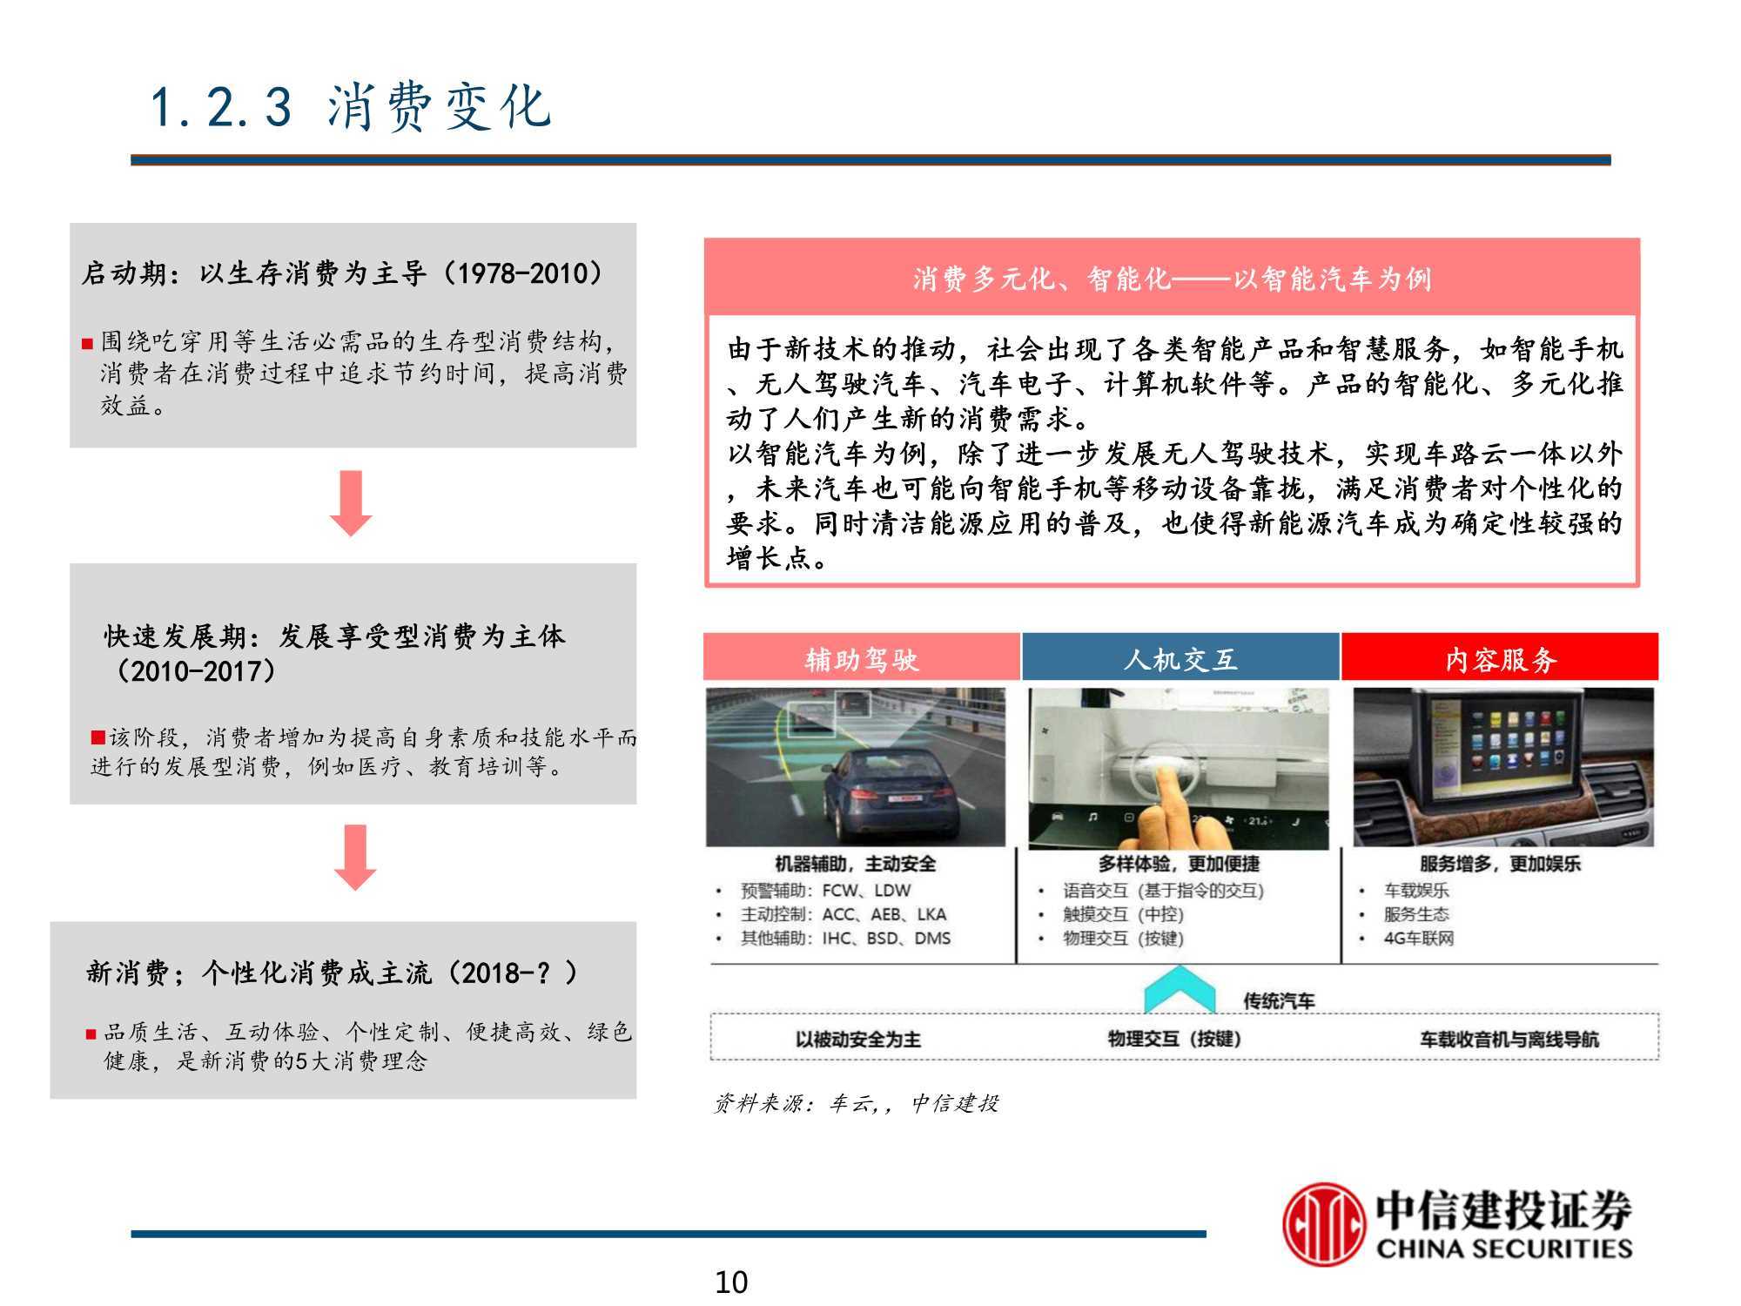Click the China Securities round logo emblem
Viewport: 1741px width, 1306px height.
point(1323,1224)
